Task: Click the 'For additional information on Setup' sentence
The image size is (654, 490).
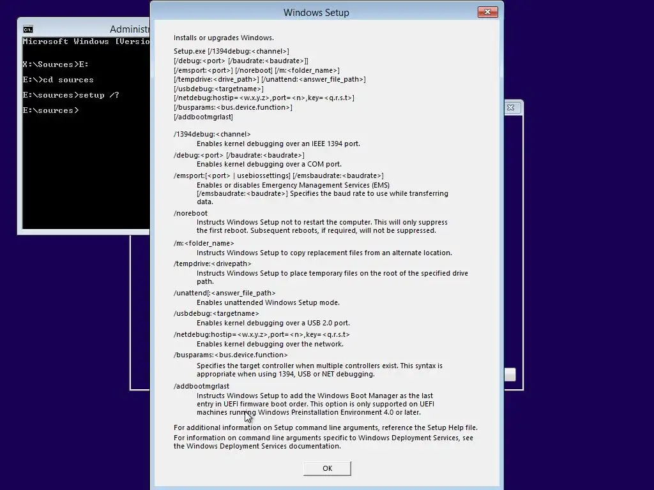Action: (326, 427)
